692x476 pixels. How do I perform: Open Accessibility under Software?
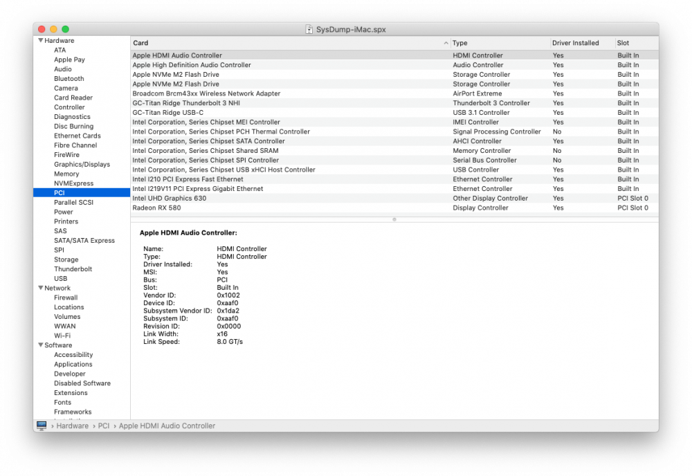click(x=73, y=355)
